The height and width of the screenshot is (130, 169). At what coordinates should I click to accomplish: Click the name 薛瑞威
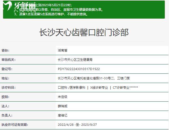(x=63, y=106)
